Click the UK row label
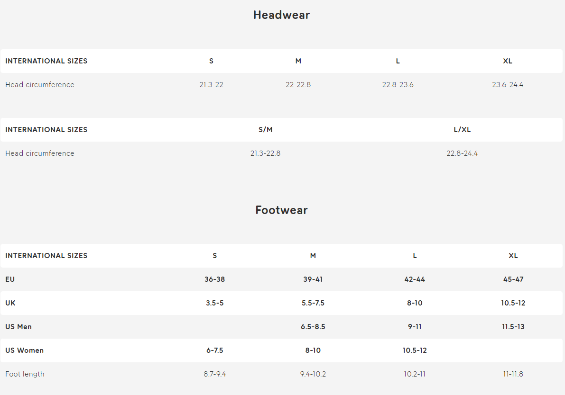The image size is (565, 395). coord(10,303)
